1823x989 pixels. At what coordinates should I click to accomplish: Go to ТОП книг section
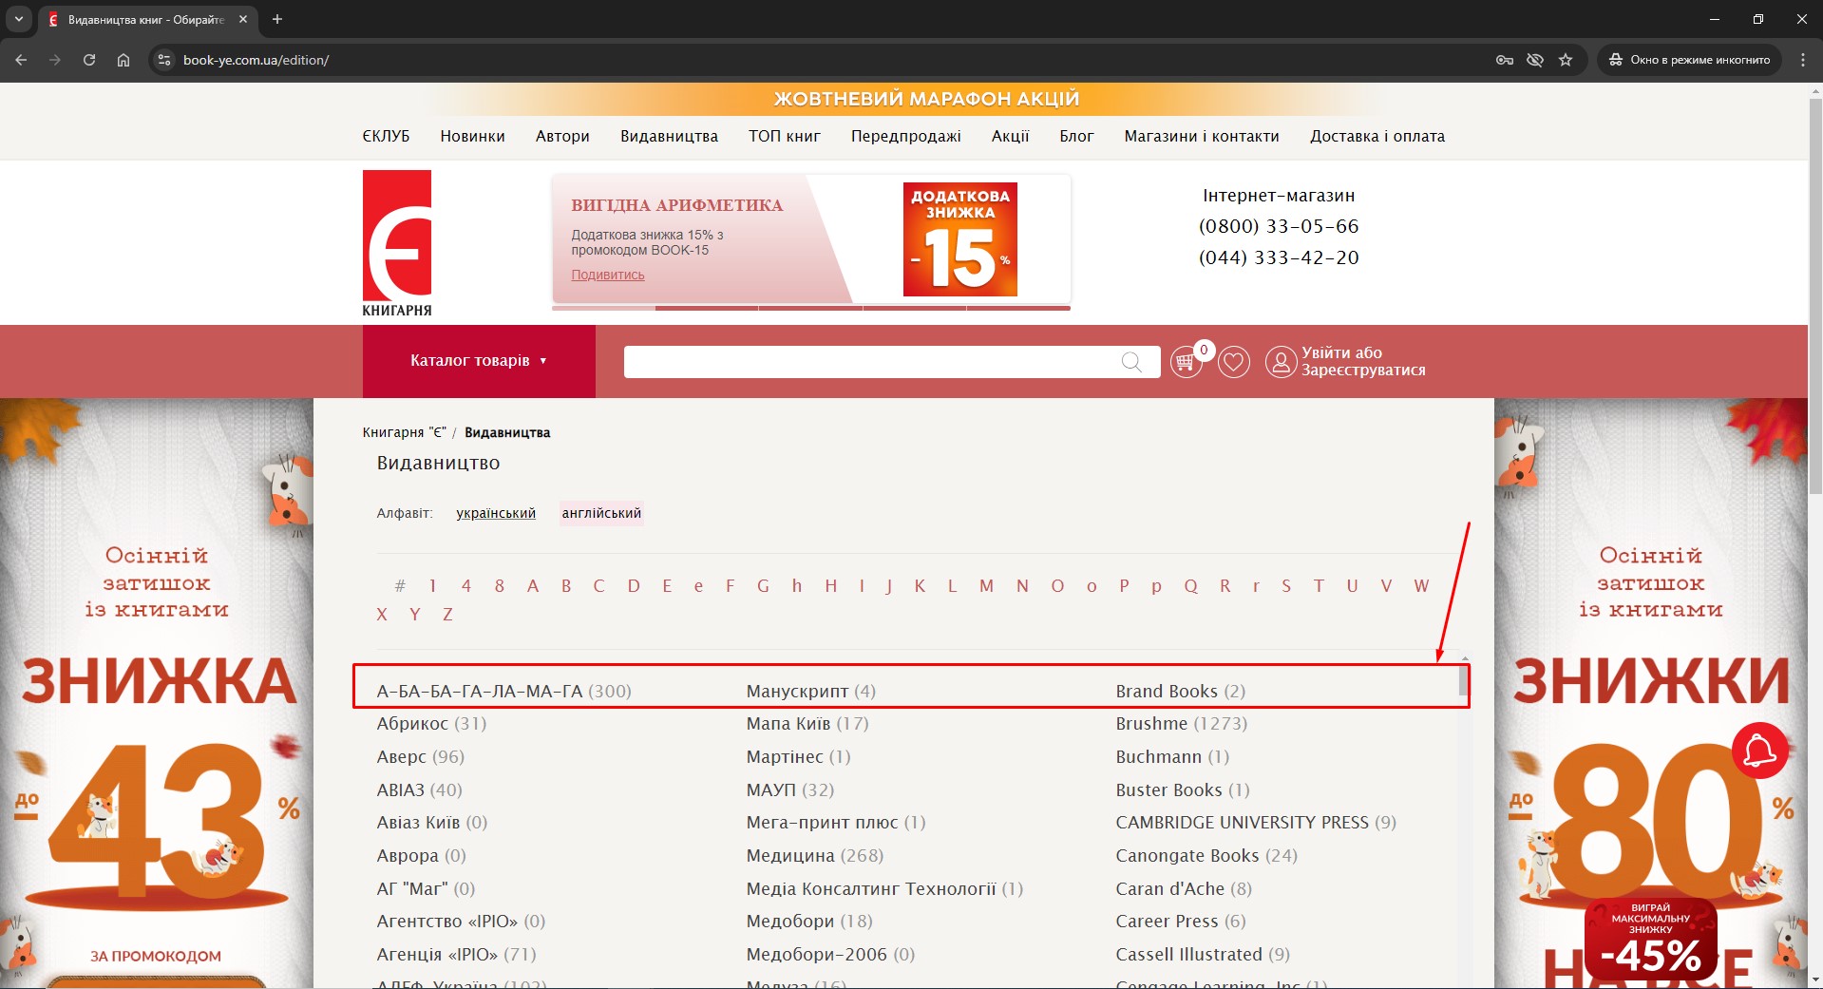click(x=784, y=136)
